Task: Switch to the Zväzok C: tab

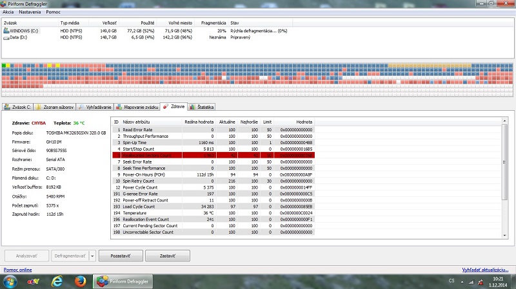Action: (x=17, y=107)
